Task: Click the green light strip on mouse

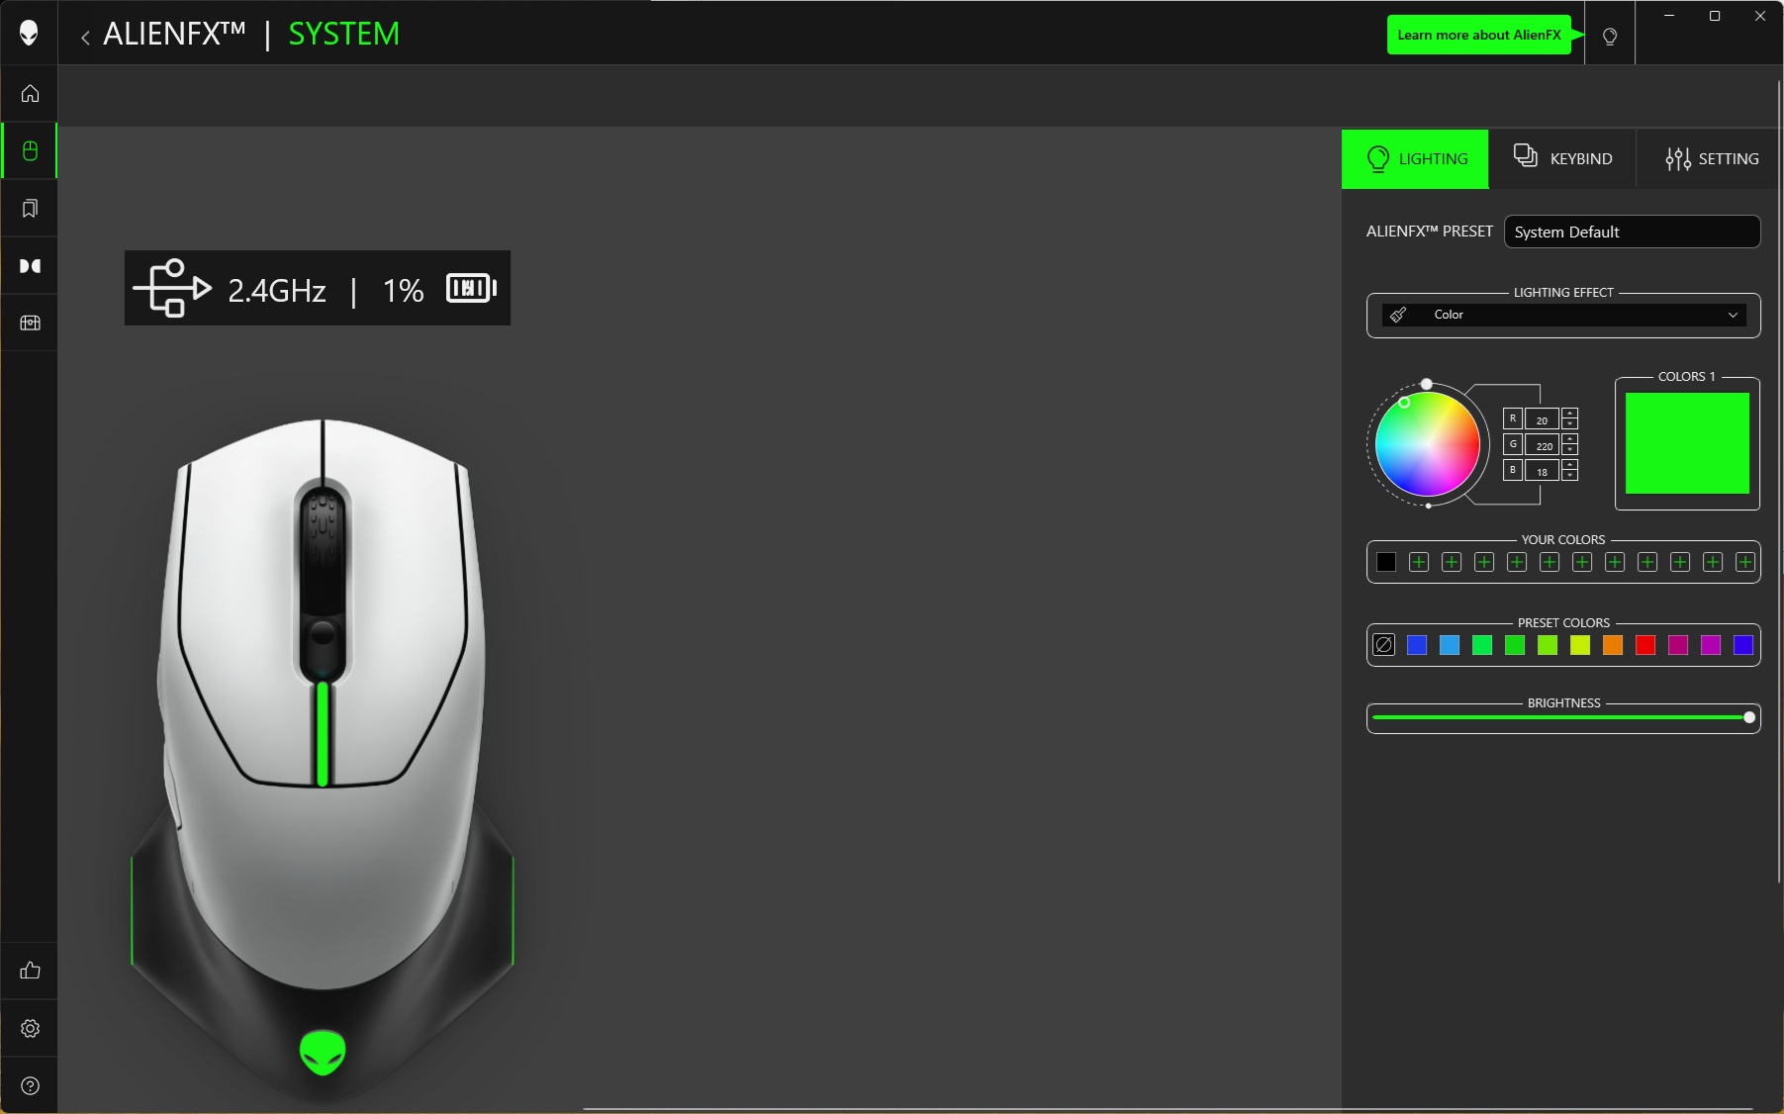Action: pyautogui.click(x=323, y=732)
